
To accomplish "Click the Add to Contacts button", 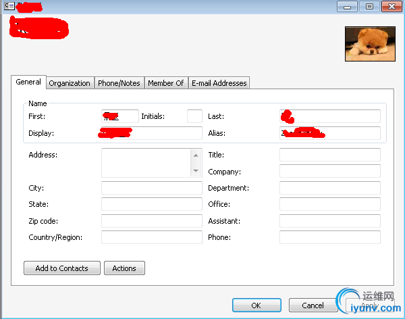I will click(62, 268).
